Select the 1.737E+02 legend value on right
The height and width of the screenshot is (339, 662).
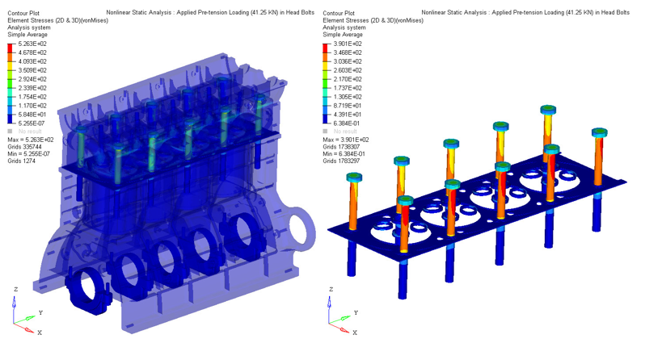point(348,88)
